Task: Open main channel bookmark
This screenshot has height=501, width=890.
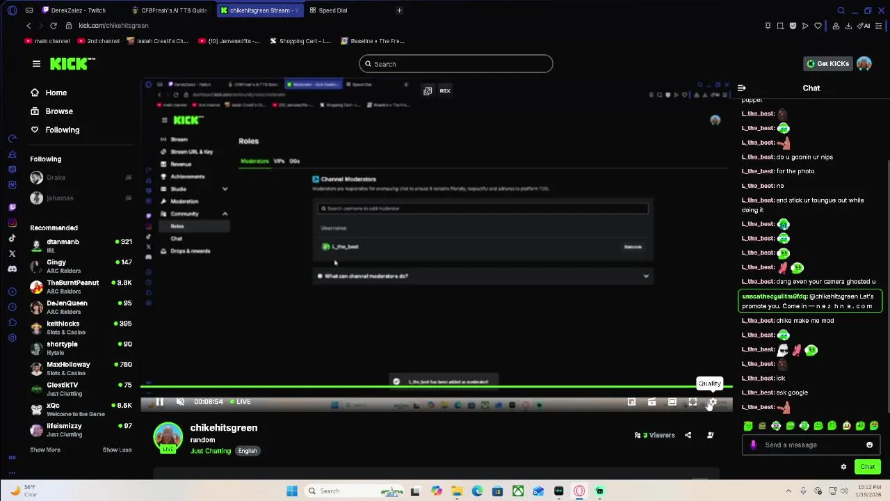Action: click(x=47, y=41)
